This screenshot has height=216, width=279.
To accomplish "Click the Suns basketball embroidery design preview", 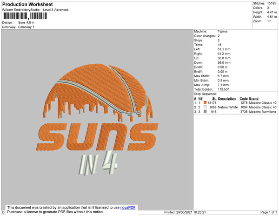I will pos(97,119).
